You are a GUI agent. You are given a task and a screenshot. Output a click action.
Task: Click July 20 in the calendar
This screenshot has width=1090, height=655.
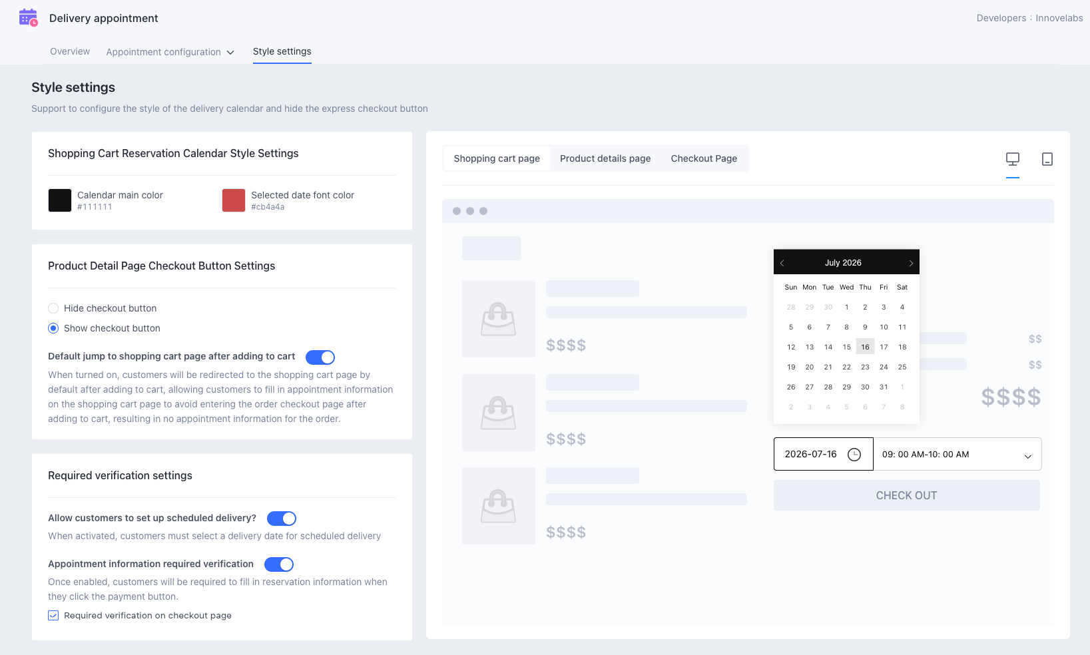tap(809, 367)
